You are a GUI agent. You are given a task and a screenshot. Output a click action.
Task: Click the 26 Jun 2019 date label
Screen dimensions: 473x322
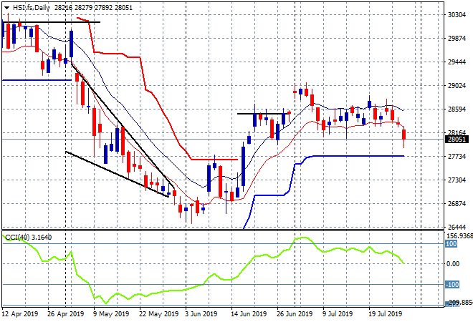coord(293,313)
